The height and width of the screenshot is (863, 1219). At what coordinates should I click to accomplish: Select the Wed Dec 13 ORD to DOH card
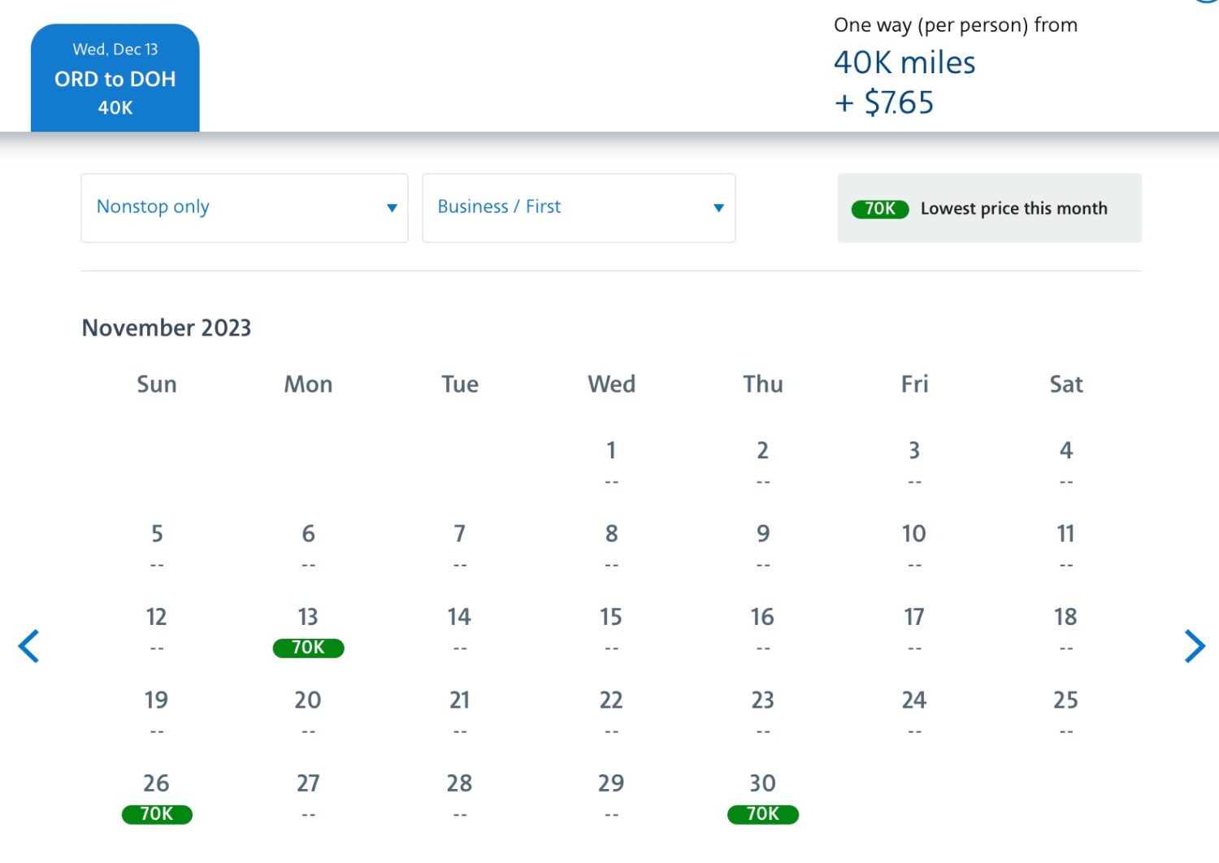pyautogui.click(x=115, y=78)
